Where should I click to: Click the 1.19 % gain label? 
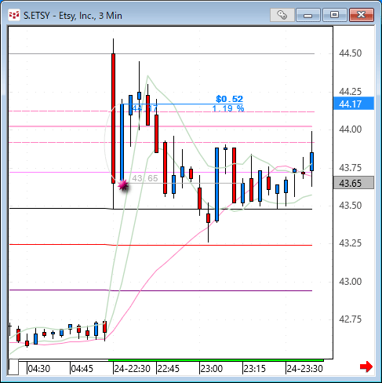[228, 108]
